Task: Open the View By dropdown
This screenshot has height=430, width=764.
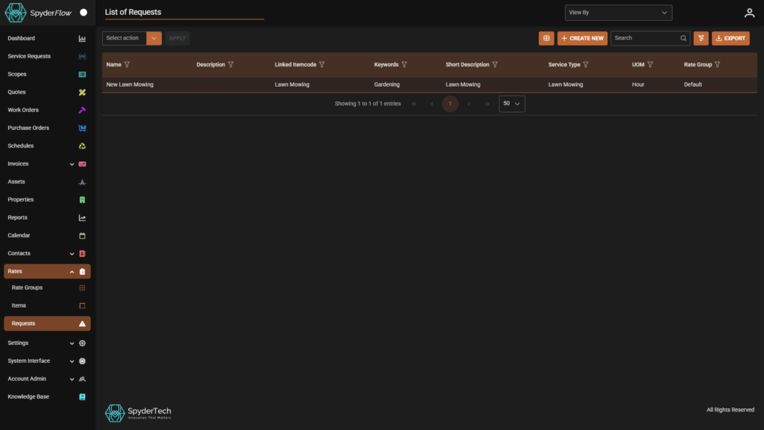Action: [619, 13]
